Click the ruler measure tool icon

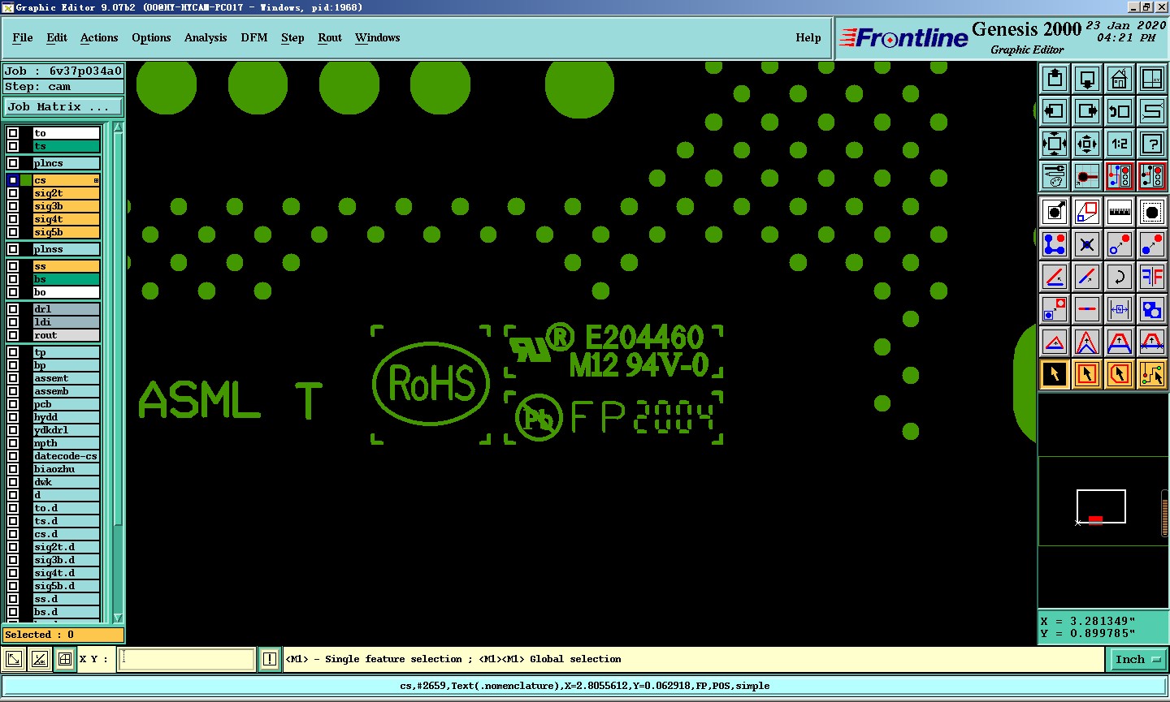[1120, 213]
